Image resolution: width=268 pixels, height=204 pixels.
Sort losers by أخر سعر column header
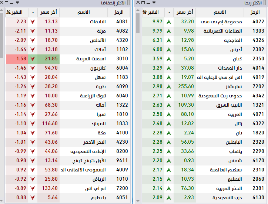(x=48, y=12)
